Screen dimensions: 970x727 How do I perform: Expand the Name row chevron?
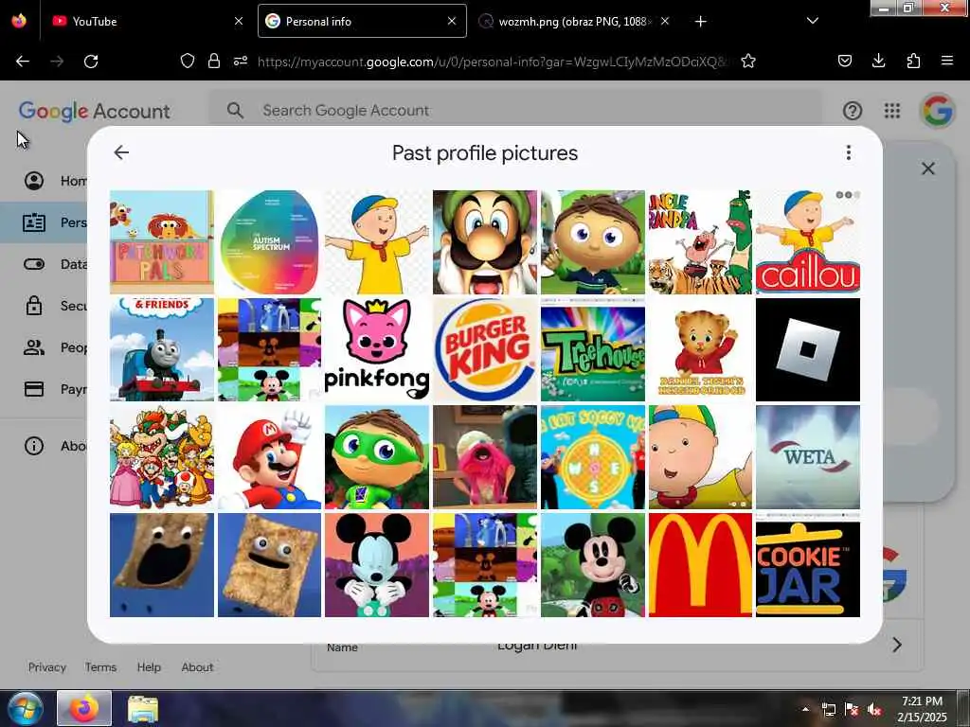897,645
